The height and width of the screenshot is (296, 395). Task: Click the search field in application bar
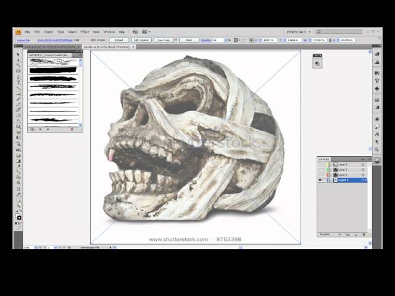click(x=339, y=31)
